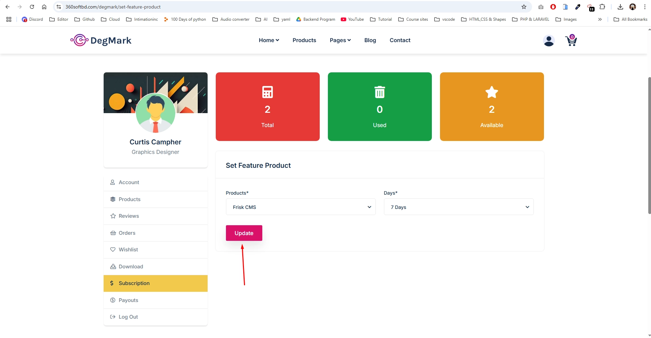Open the PHP & LARAVEL bookmark folder

coord(531,19)
